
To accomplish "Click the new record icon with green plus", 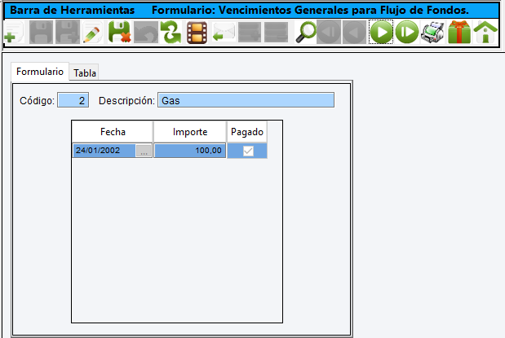I will pos(14,32).
